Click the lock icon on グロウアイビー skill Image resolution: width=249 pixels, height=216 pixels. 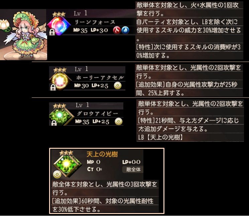coord(54,123)
